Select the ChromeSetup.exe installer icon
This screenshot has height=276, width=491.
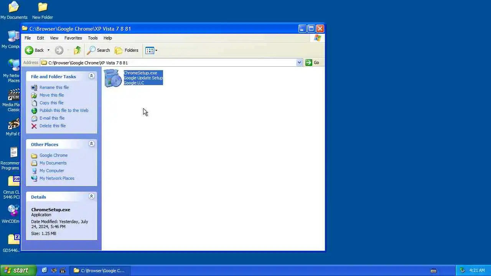tap(113, 78)
